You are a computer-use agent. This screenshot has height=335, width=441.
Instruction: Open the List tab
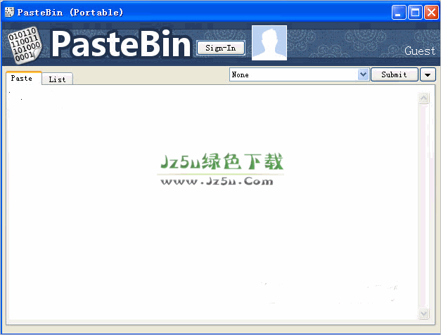tap(58, 79)
